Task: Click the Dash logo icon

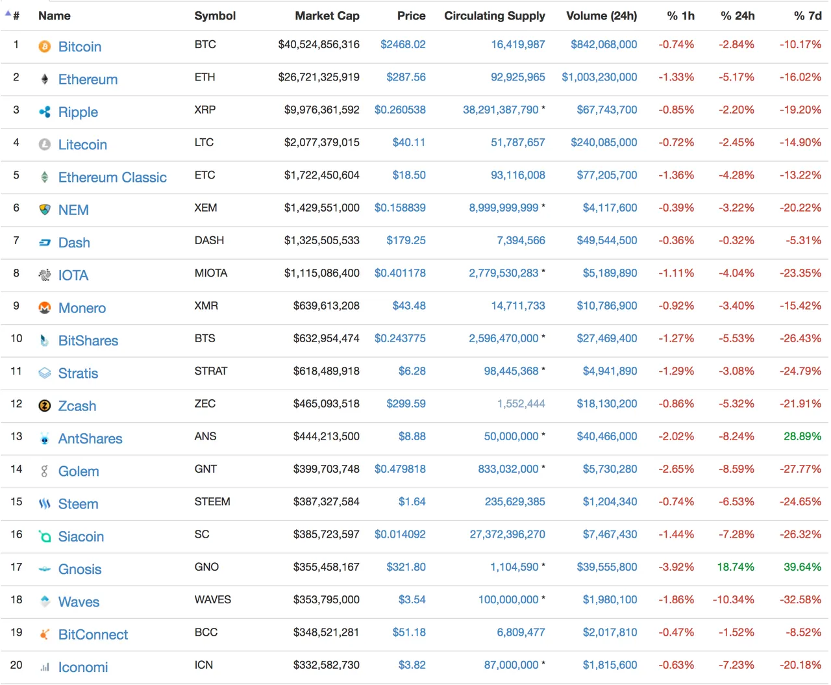Action: [x=45, y=243]
